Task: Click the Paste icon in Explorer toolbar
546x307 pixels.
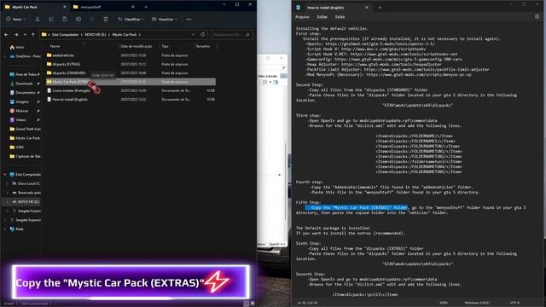Action: [65, 19]
